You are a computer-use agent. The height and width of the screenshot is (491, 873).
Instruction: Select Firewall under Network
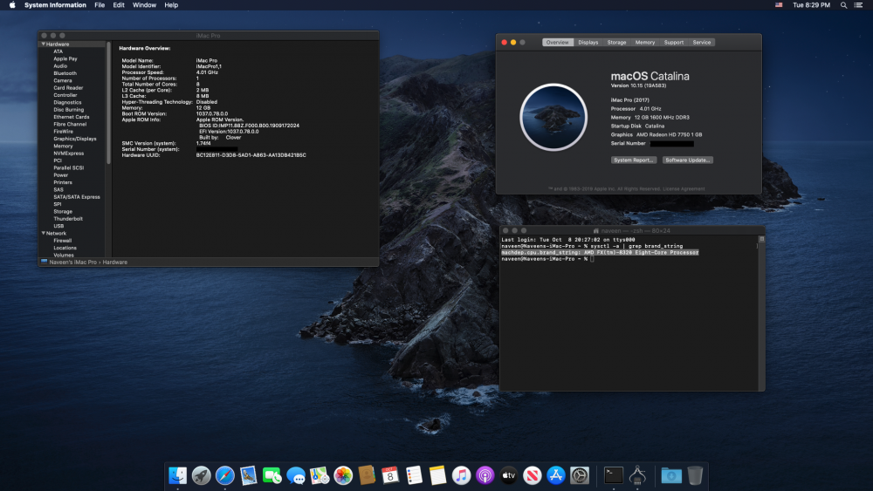(x=62, y=240)
